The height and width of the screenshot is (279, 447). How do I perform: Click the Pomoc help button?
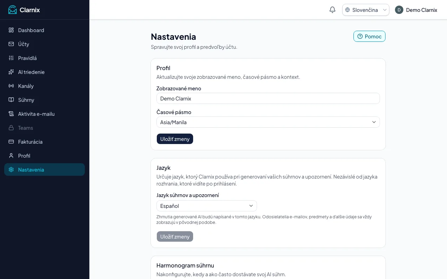click(x=369, y=36)
